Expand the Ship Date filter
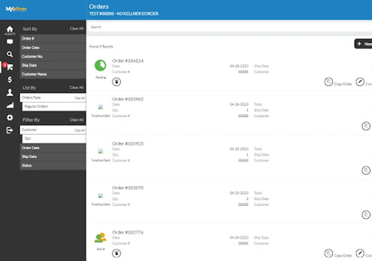This screenshot has height=261, width=372. [53, 157]
